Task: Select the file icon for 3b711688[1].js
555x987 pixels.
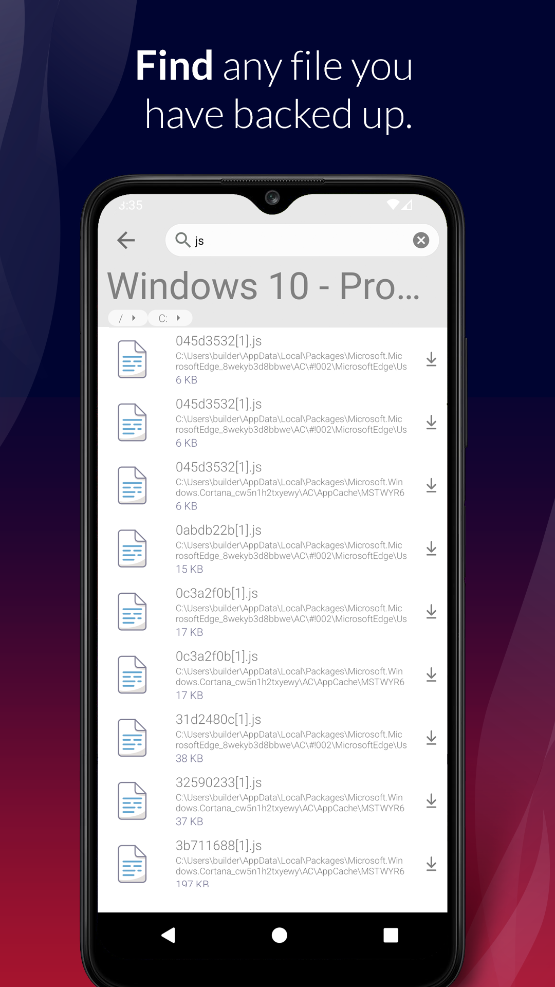Action: click(132, 864)
